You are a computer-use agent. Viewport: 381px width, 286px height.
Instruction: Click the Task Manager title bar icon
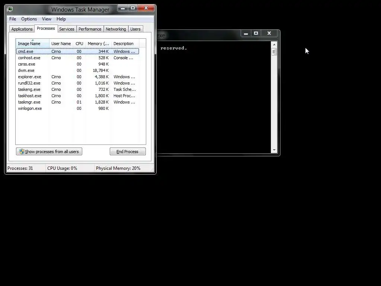point(10,9)
